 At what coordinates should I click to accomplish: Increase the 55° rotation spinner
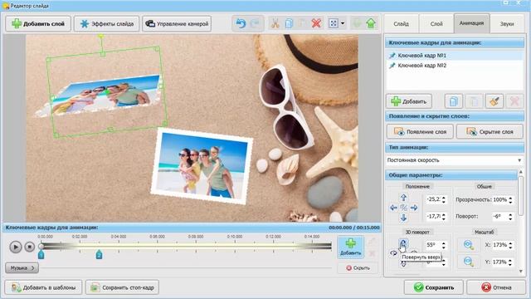coord(444,243)
